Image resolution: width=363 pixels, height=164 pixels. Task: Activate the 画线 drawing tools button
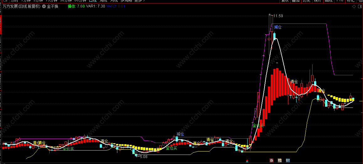click(328, 1)
